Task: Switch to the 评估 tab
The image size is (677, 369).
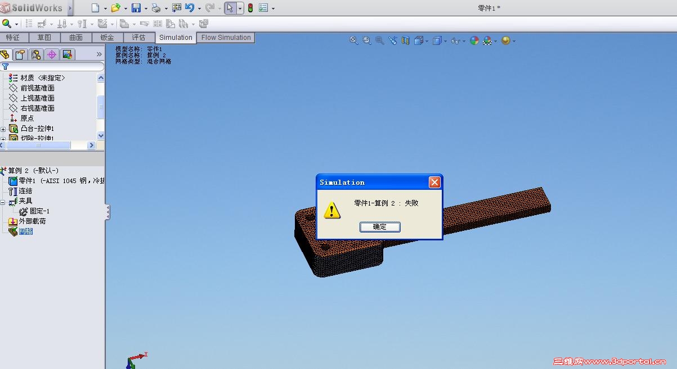Action: pyautogui.click(x=139, y=38)
